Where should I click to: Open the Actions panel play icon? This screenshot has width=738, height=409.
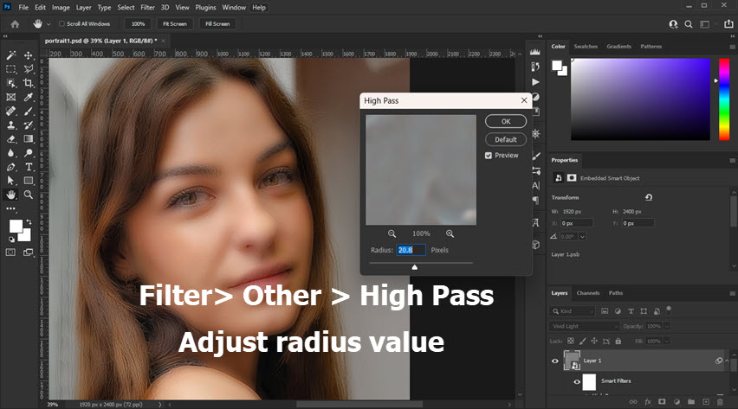(535, 82)
